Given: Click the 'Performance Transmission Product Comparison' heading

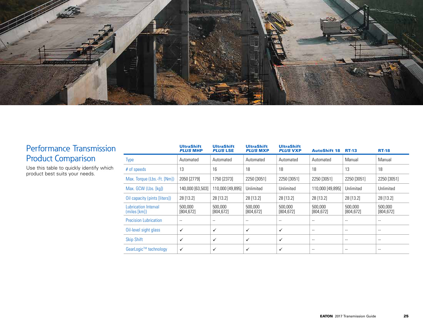Looking at the screenshot, I should [71, 154].
